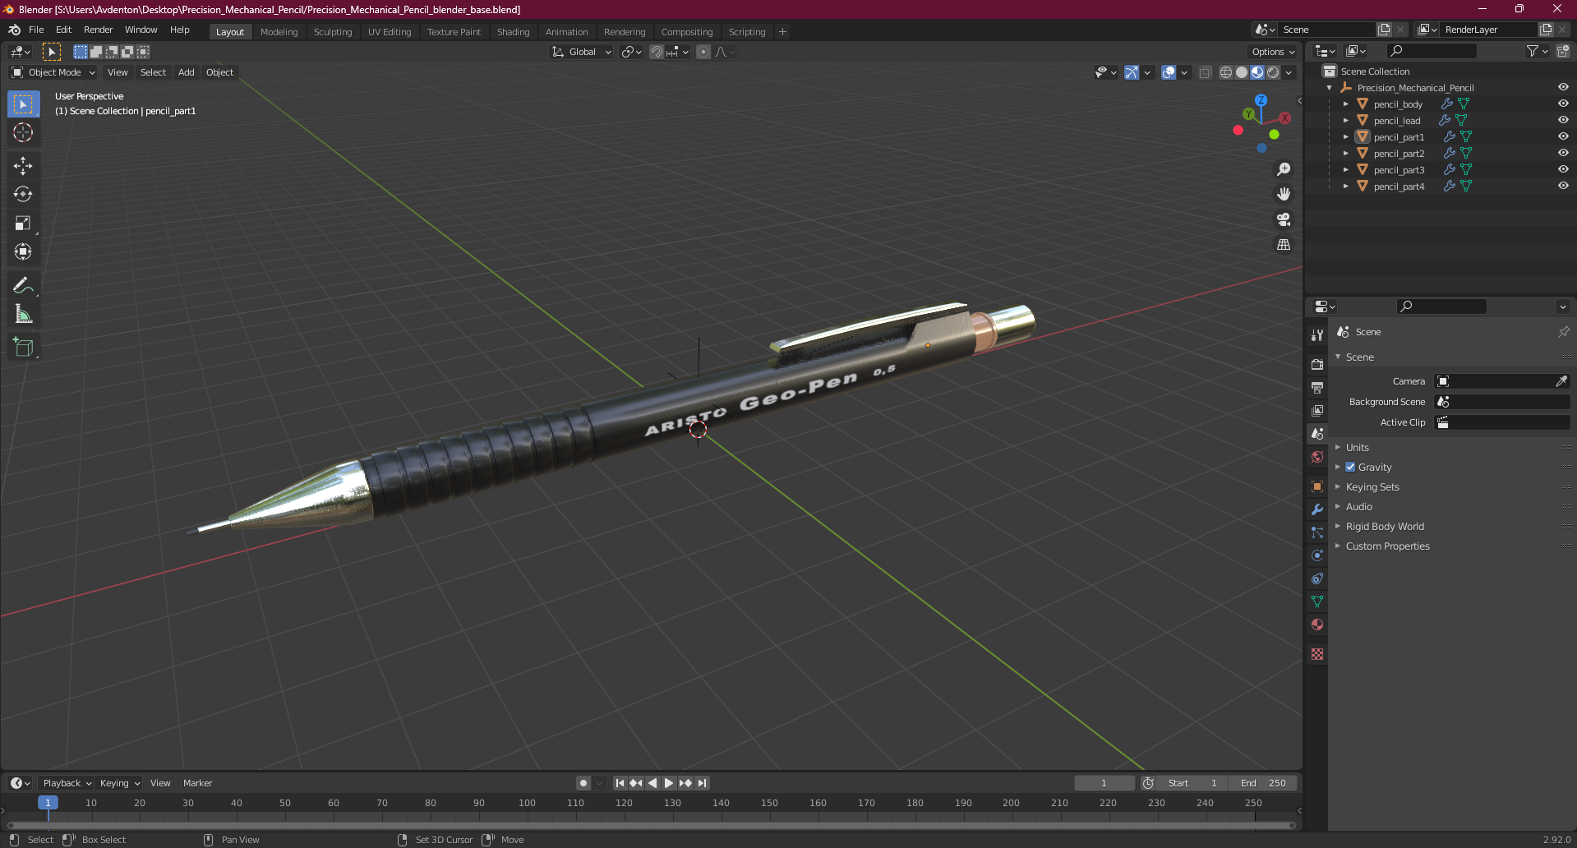Open the Global transform orientation dropdown
The image size is (1577, 848).
tap(582, 52)
